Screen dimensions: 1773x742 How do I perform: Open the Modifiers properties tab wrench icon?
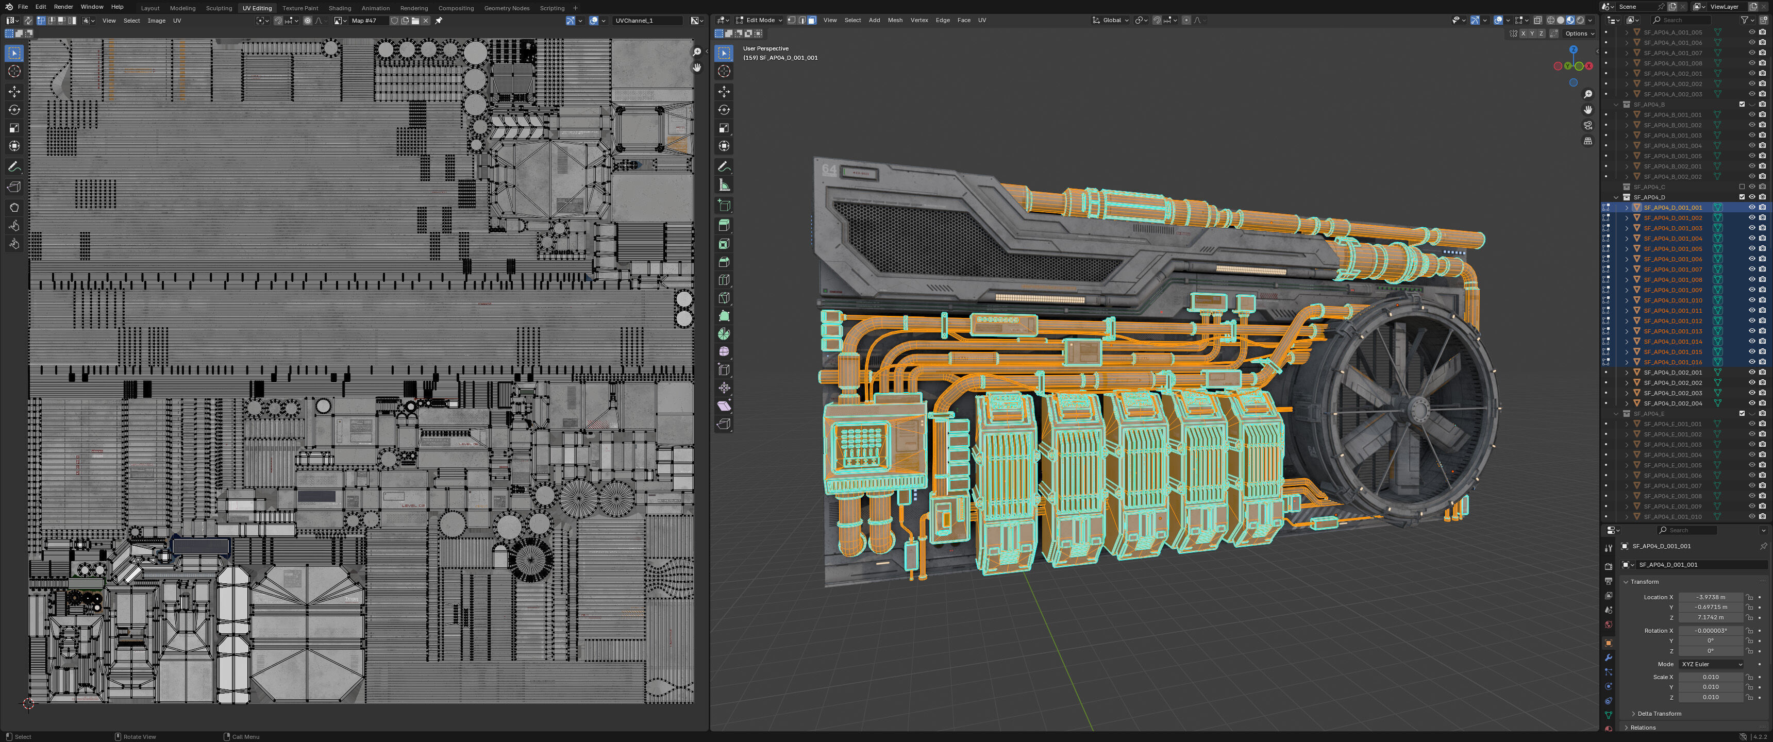[1609, 657]
